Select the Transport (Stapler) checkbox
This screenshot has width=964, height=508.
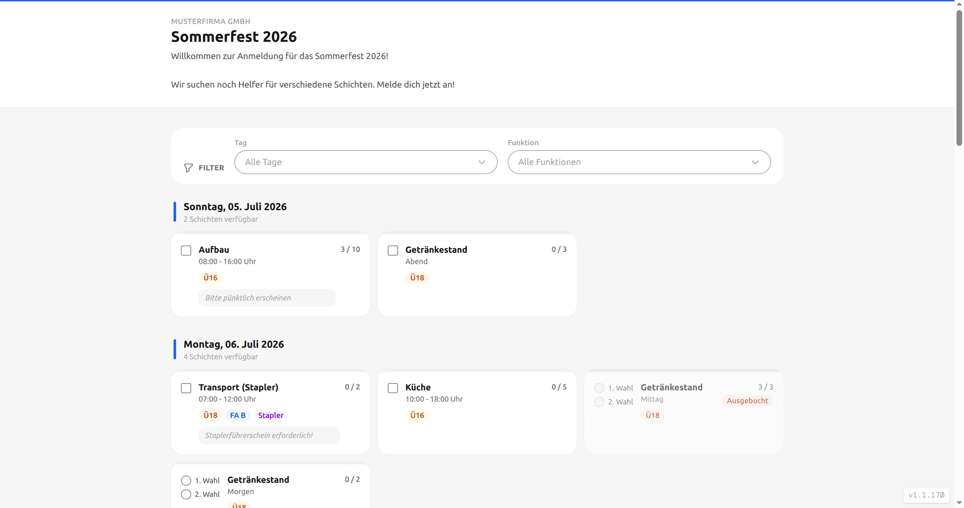coord(186,388)
